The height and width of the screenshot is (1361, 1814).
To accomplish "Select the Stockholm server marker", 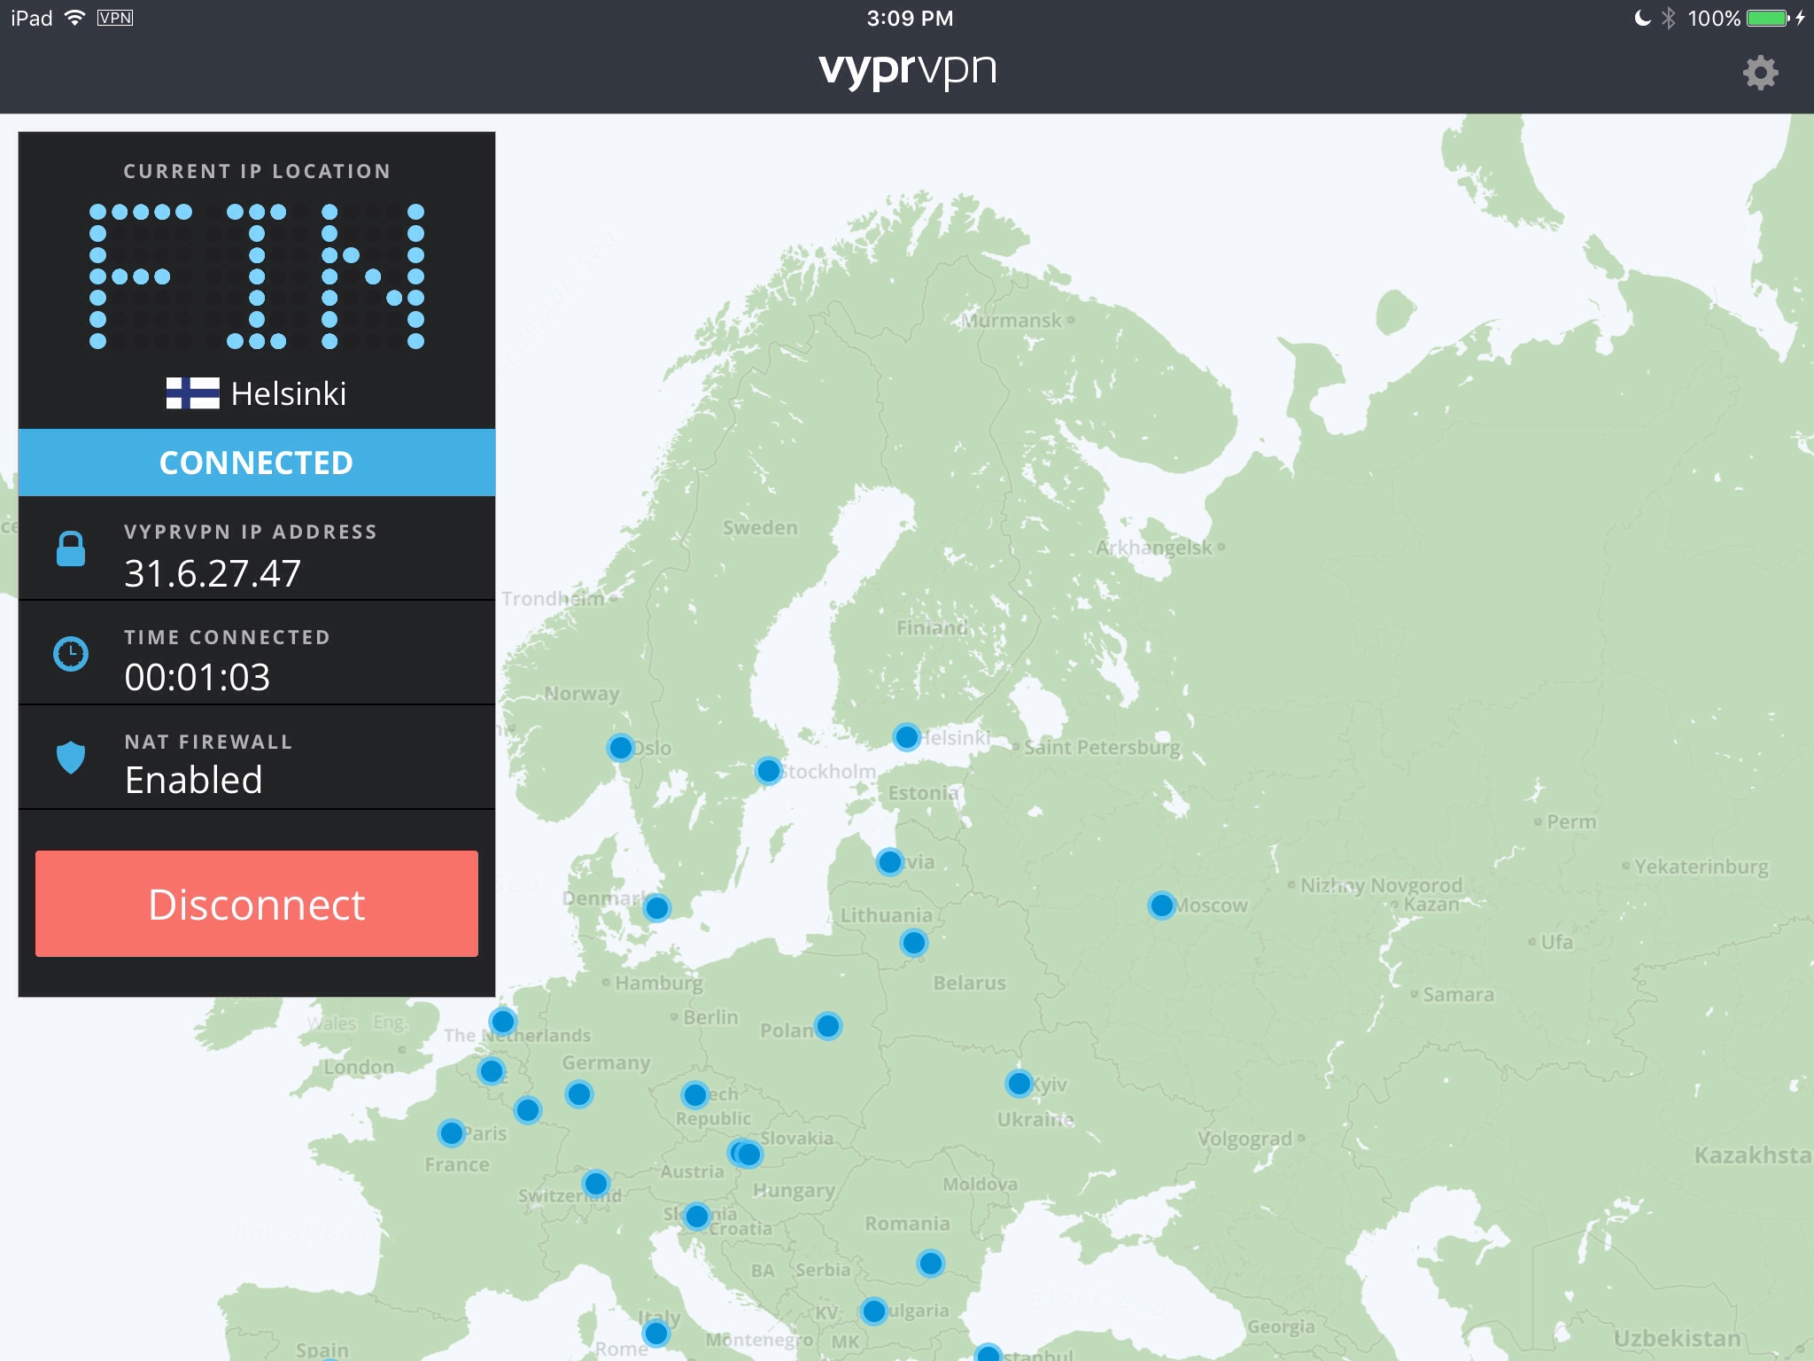I will point(769,771).
